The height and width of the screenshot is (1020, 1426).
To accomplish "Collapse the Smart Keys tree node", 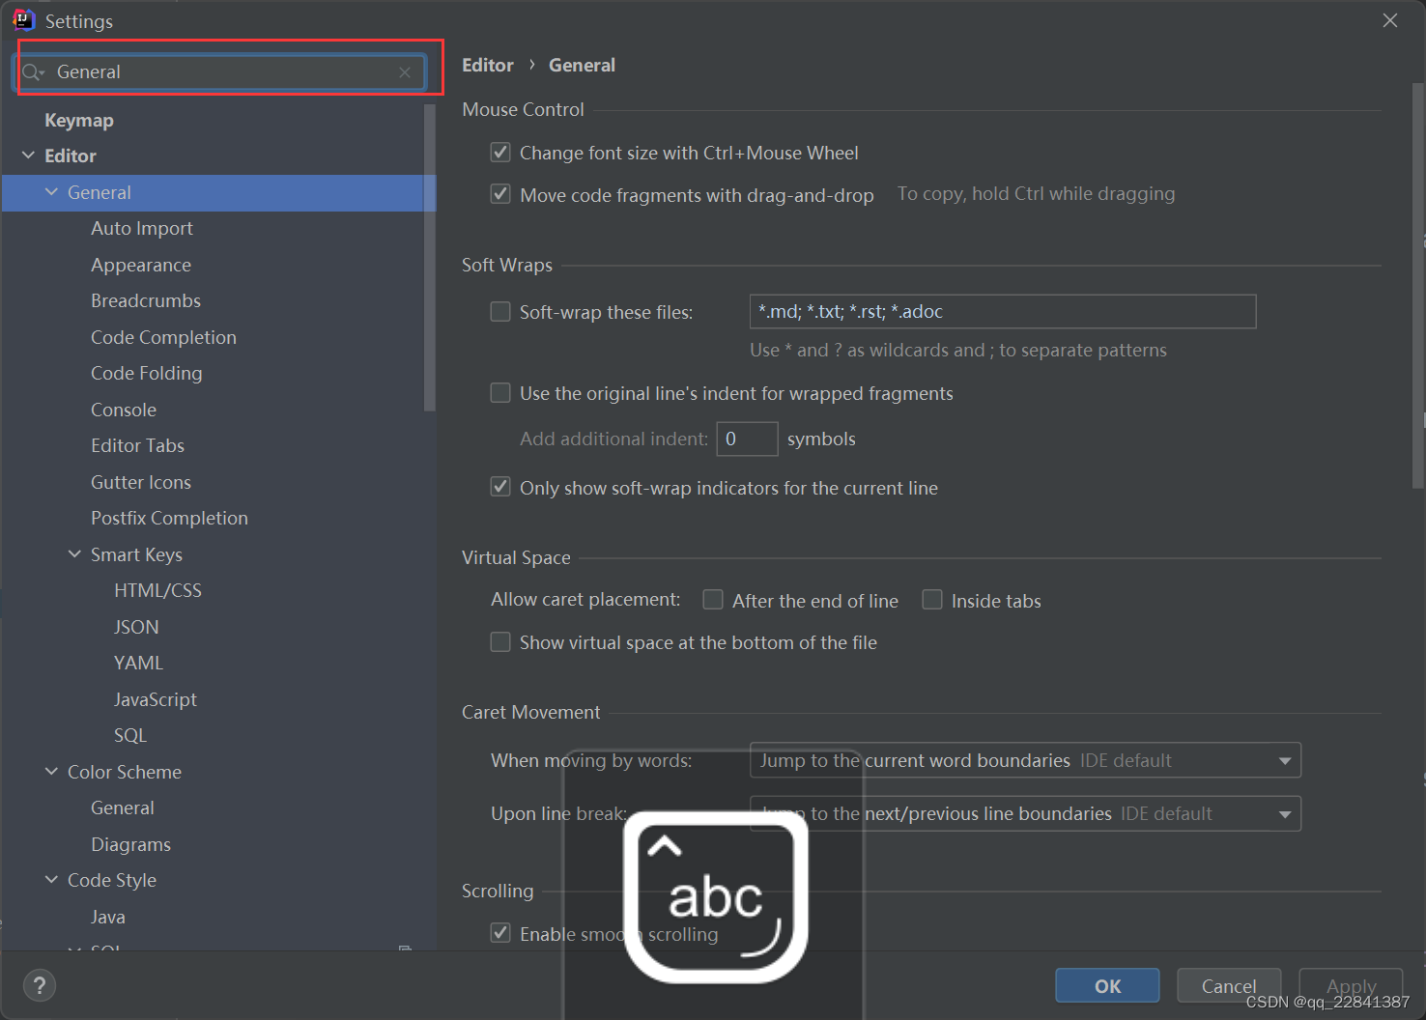I will (74, 554).
